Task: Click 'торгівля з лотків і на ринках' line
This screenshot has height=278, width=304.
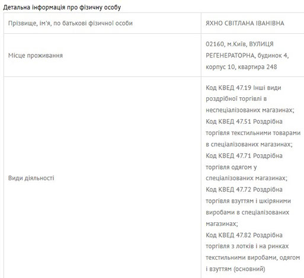Action: coord(247,246)
